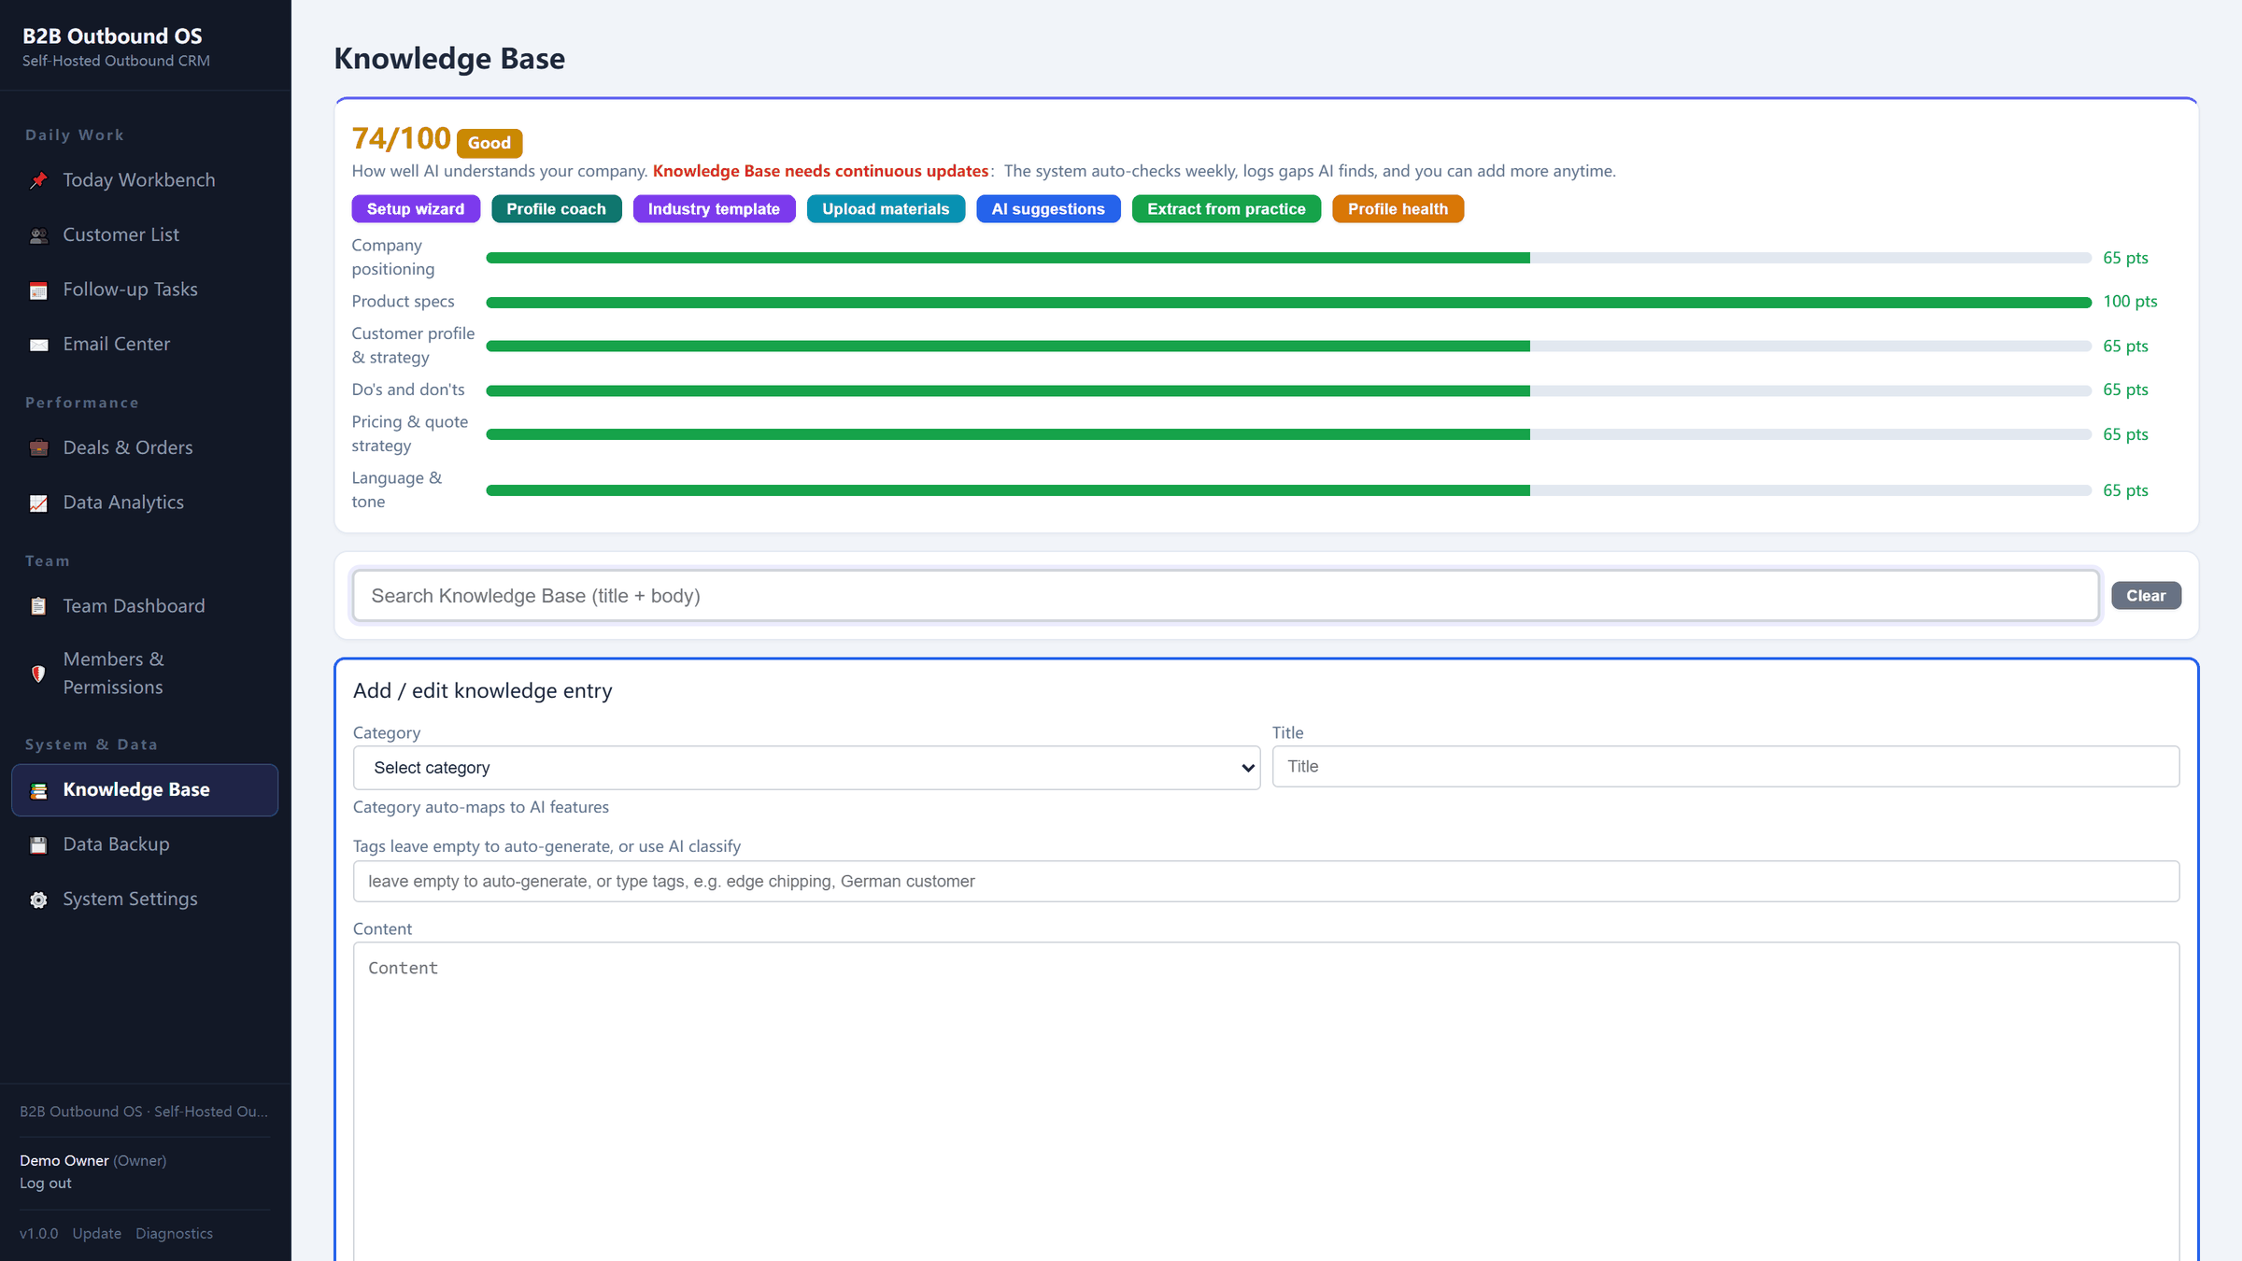Launch the Setup wizard

[416, 209]
